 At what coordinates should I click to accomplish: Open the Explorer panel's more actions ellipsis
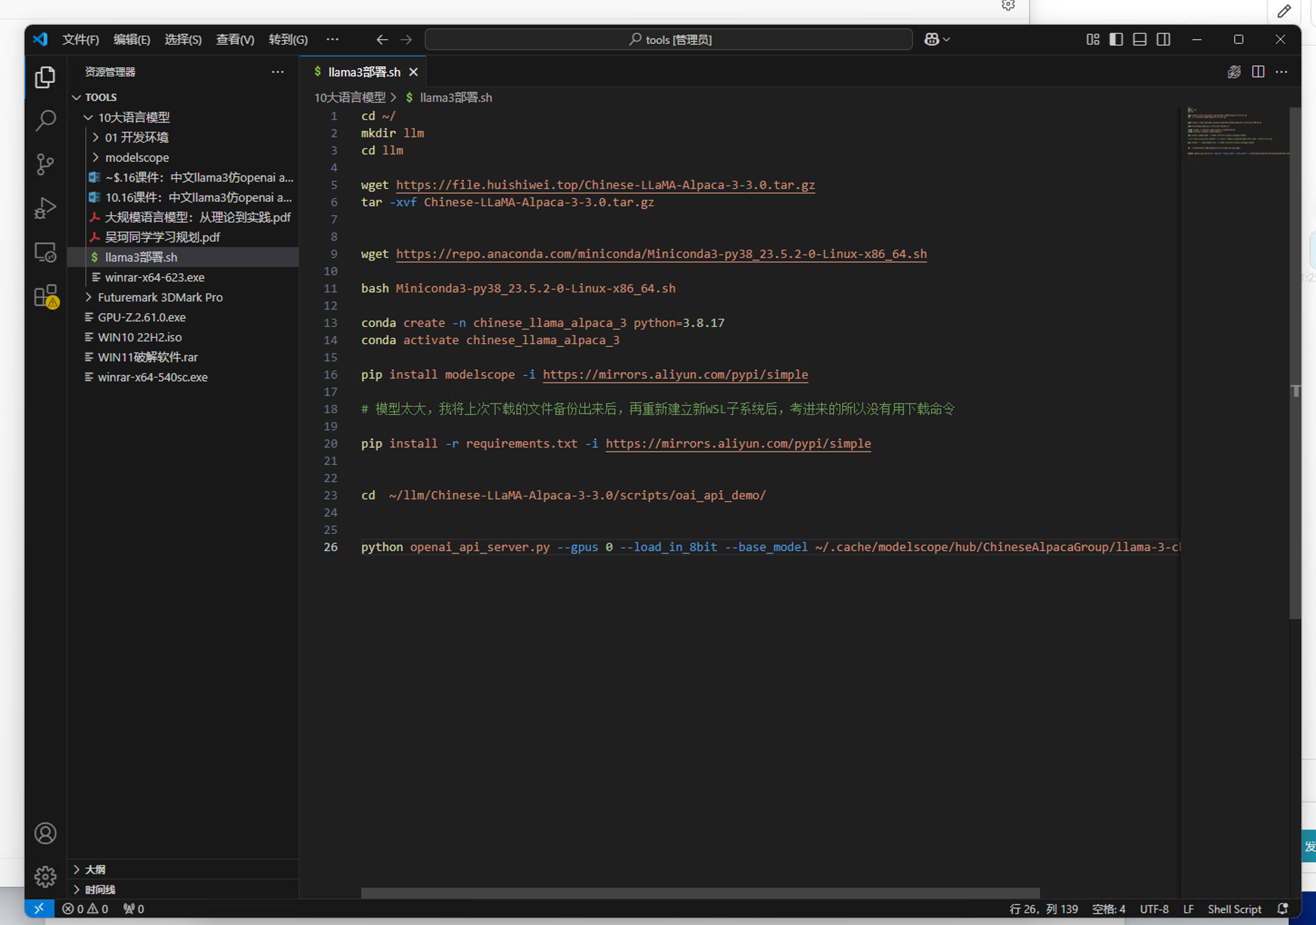tap(278, 72)
